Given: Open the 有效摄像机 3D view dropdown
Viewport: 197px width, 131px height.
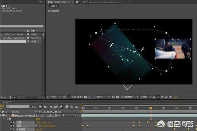Looking at the screenshot, I should tap(129, 97).
